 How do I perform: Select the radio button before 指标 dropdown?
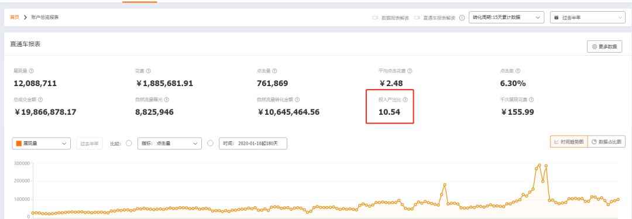click(x=129, y=143)
